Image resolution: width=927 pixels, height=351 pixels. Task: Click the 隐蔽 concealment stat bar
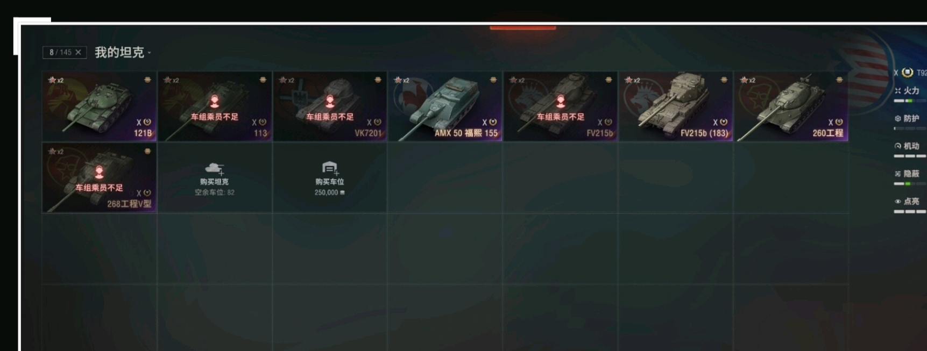[910, 184]
